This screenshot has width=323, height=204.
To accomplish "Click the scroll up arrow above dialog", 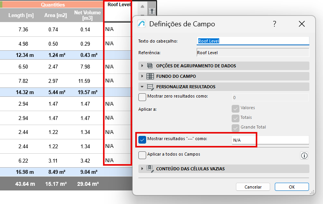I will [x=142, y=7].
